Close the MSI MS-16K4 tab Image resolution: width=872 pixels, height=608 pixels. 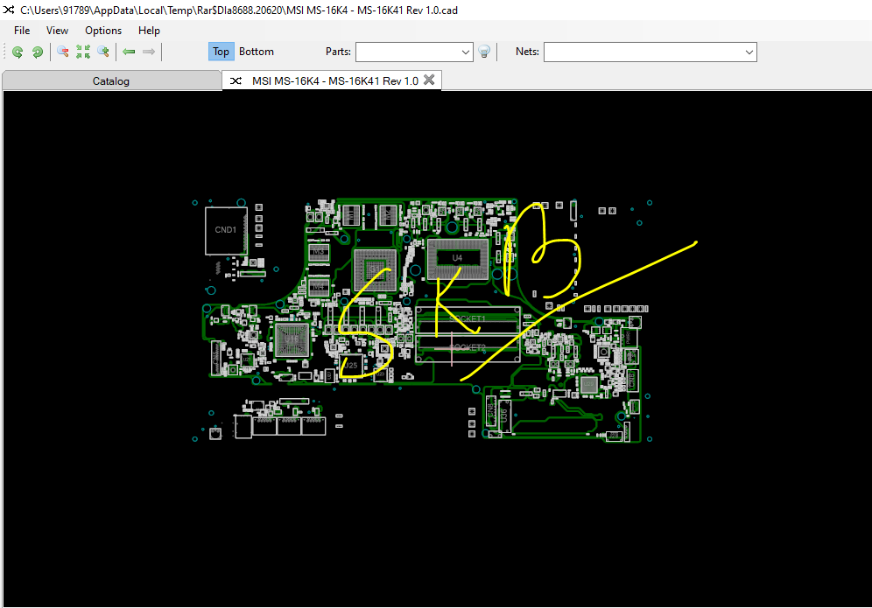click(429, 80)
